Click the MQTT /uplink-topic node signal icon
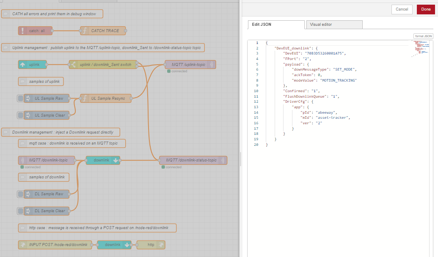Image resolution: width=438 pixels, height=257 pixels. [x=211, y=64]
